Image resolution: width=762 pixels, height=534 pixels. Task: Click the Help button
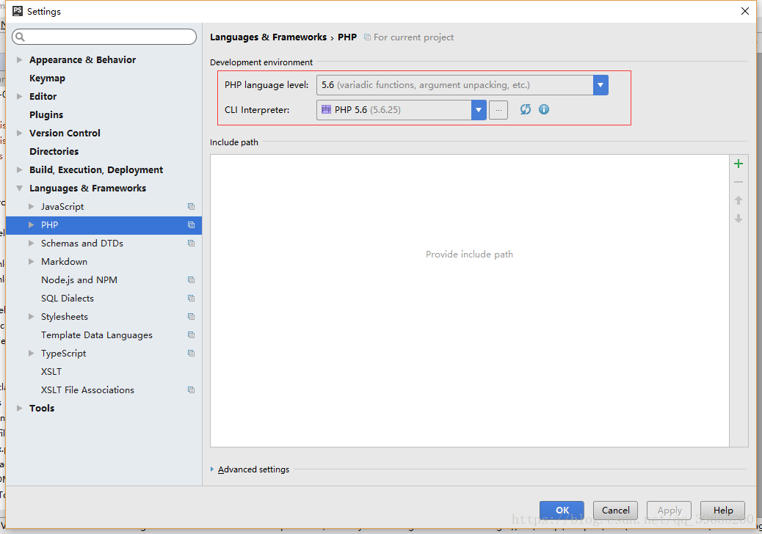(722, 511)
